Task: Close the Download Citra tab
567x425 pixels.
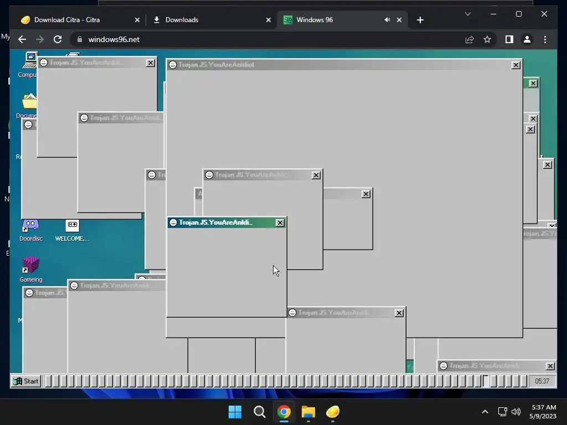Action: tap(137, 20)
